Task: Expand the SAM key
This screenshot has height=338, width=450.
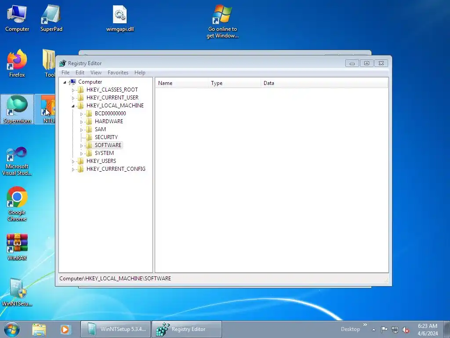Action: tap(81, 130)
